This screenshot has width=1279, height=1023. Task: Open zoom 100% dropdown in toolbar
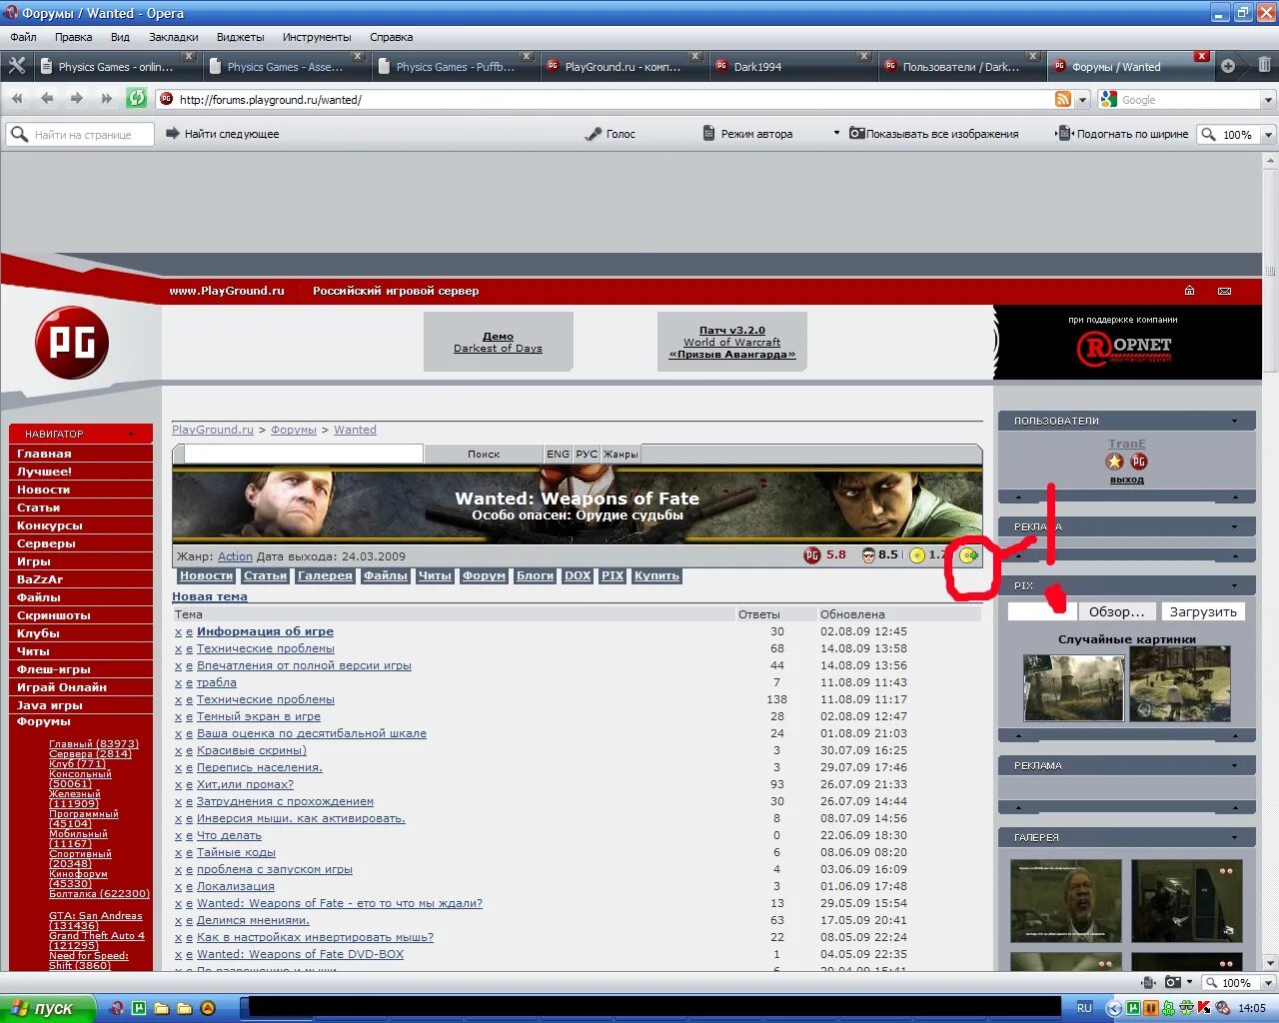tap(1268, 135)
